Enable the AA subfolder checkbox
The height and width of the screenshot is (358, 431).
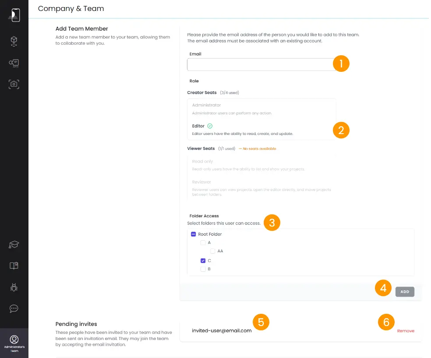click(x=212, y=252)
